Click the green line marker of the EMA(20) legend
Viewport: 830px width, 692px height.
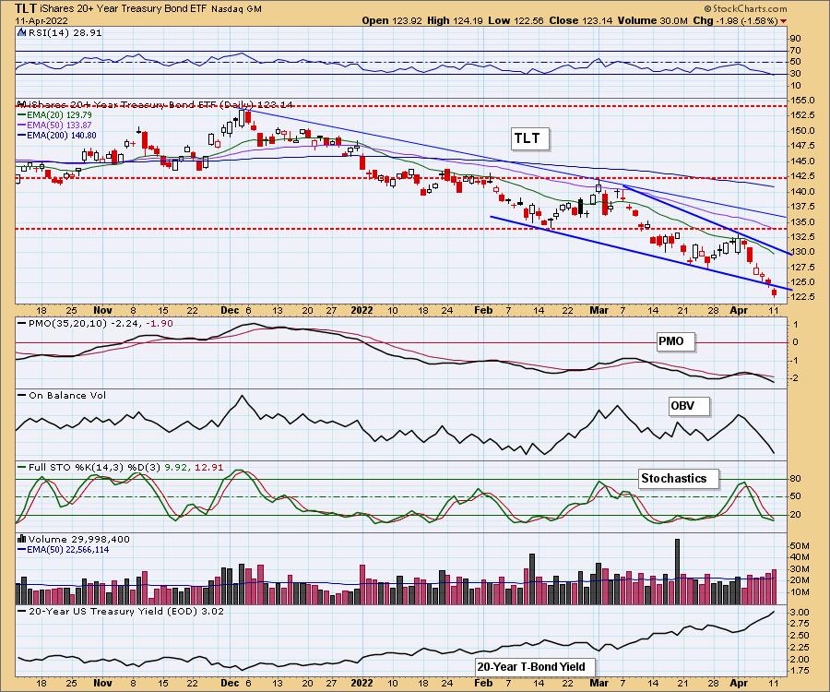(x=21, y=115)
